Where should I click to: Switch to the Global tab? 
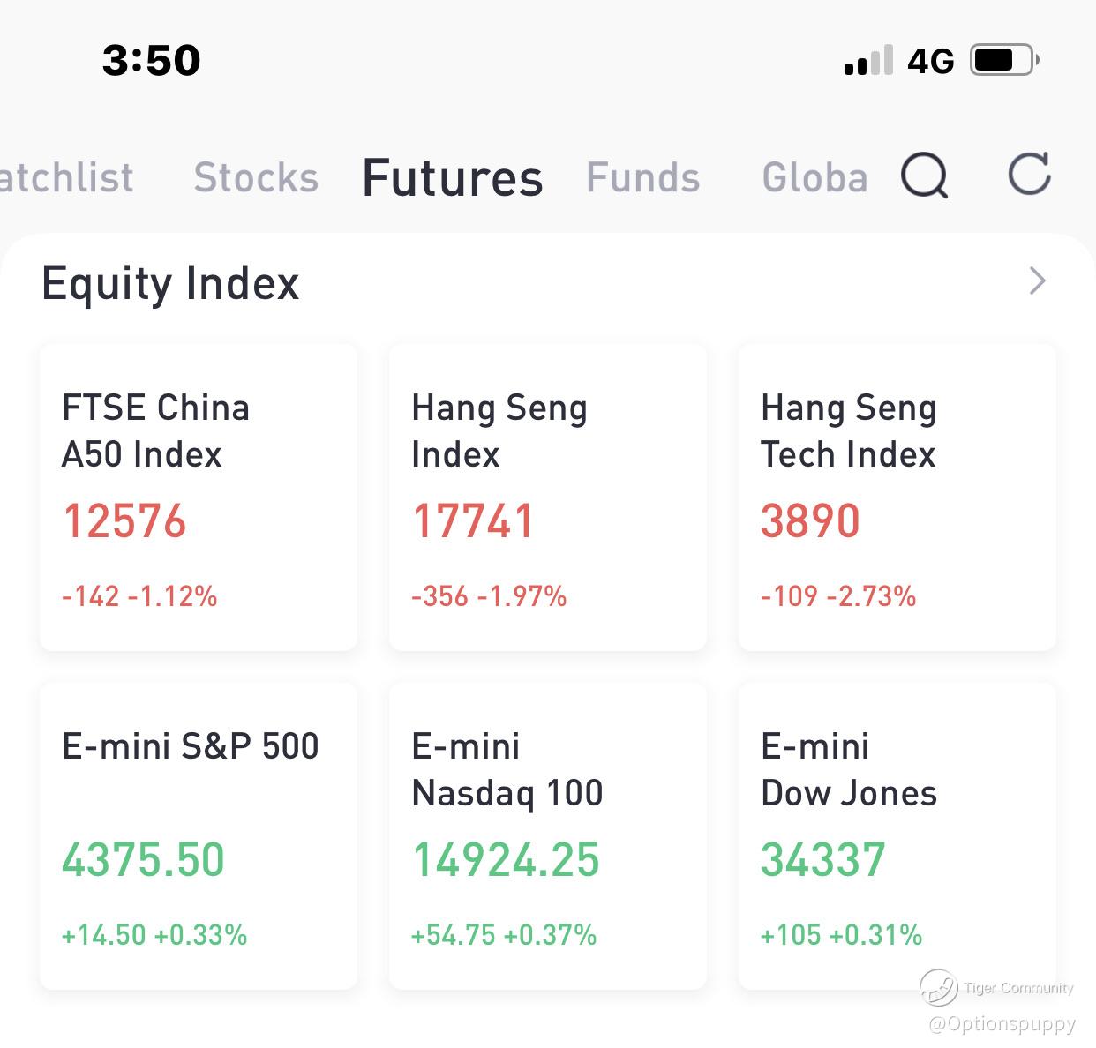pos(814,177)
